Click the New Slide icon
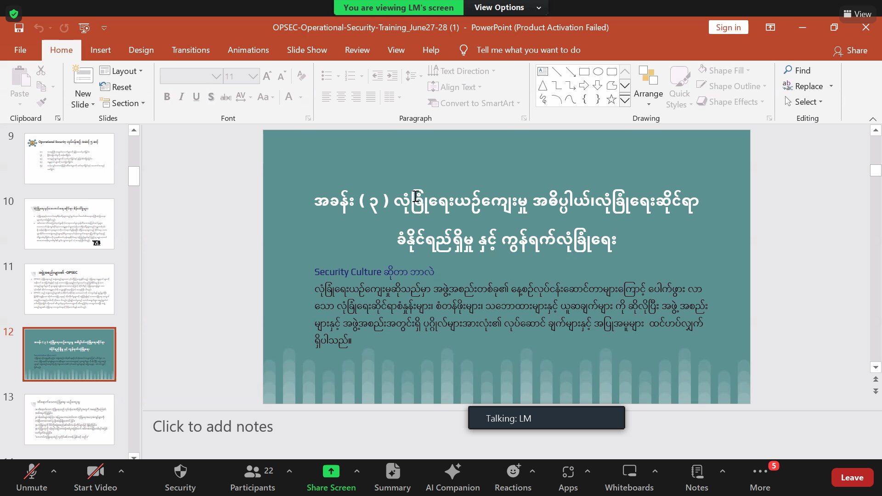This screenshot has height=496, width=882. pos(83,76)
